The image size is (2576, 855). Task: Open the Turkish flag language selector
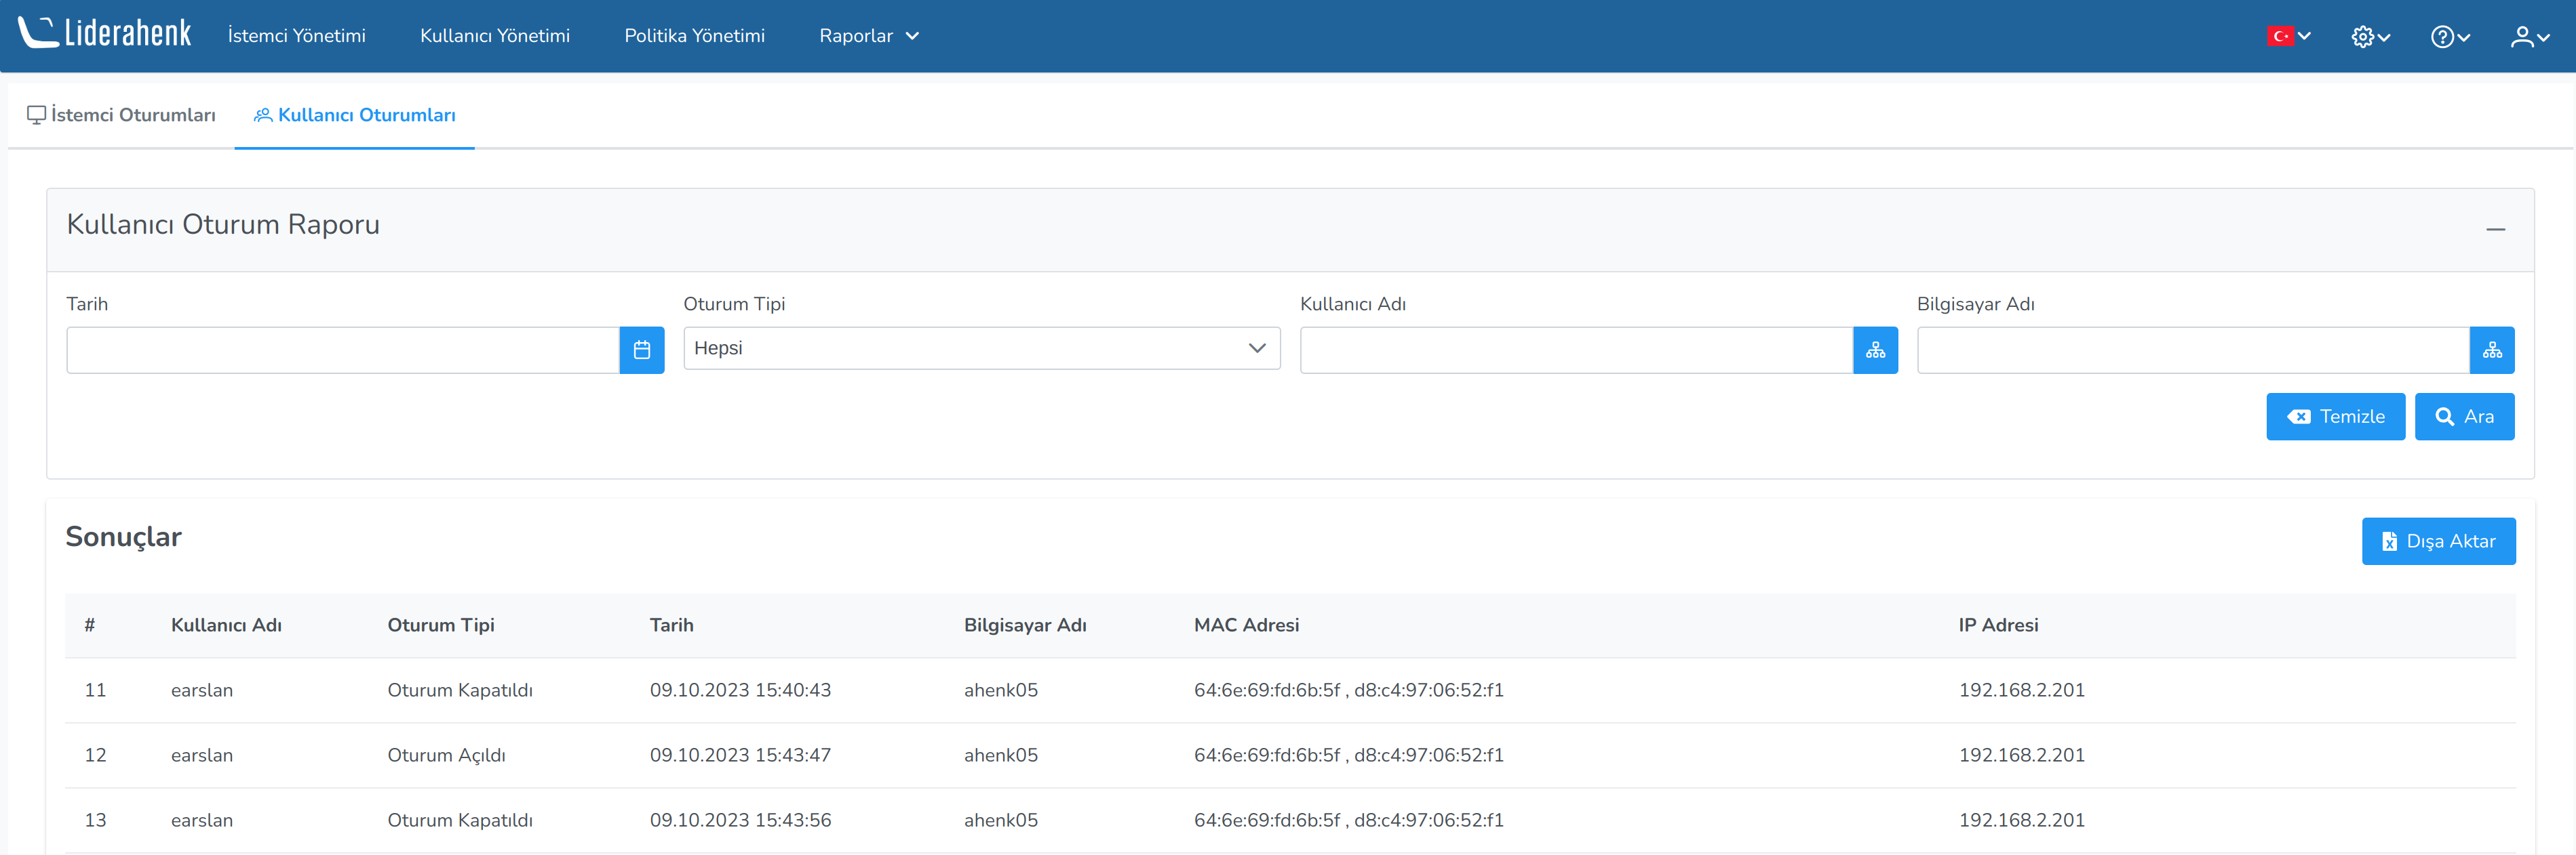click(2288, 36)
